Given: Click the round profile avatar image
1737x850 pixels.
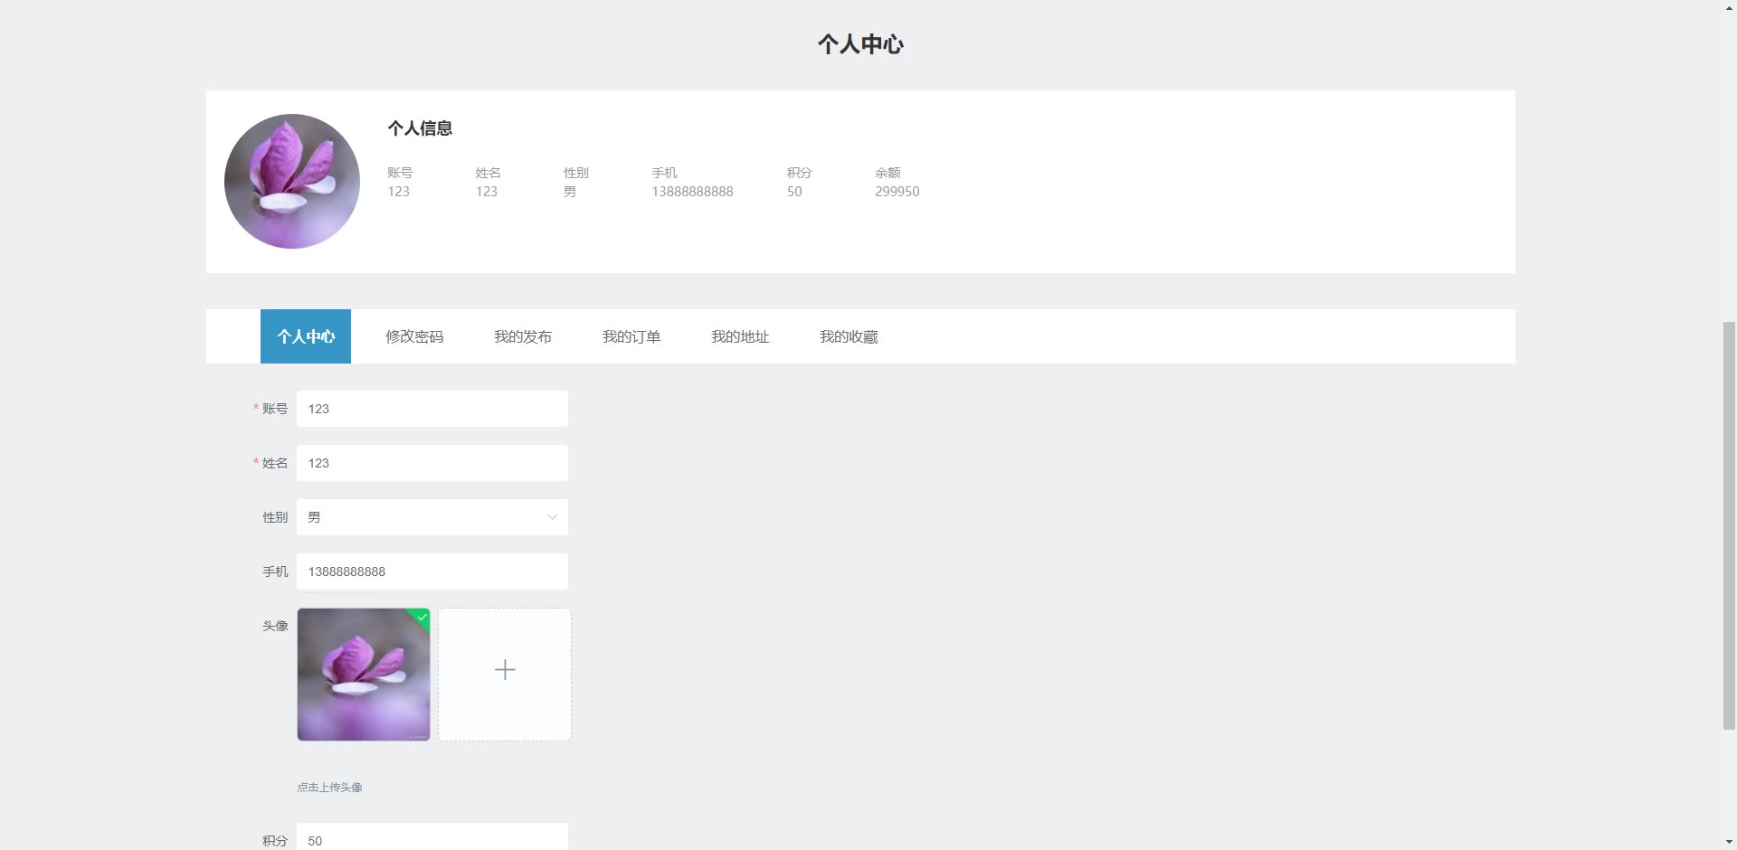Looking at the screenshot, I should pos(292,181).
